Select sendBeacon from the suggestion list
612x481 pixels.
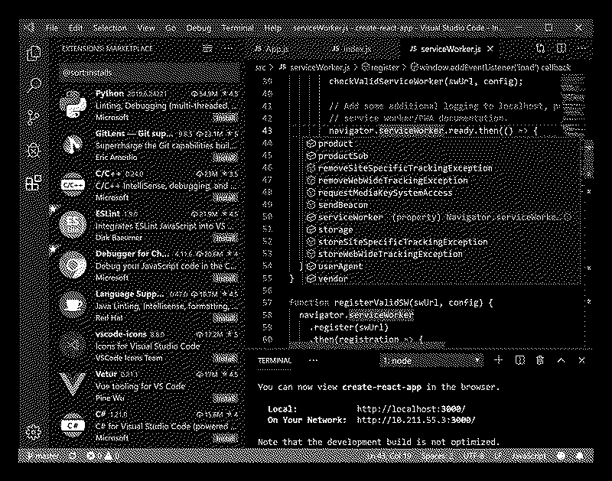point(343,205)
